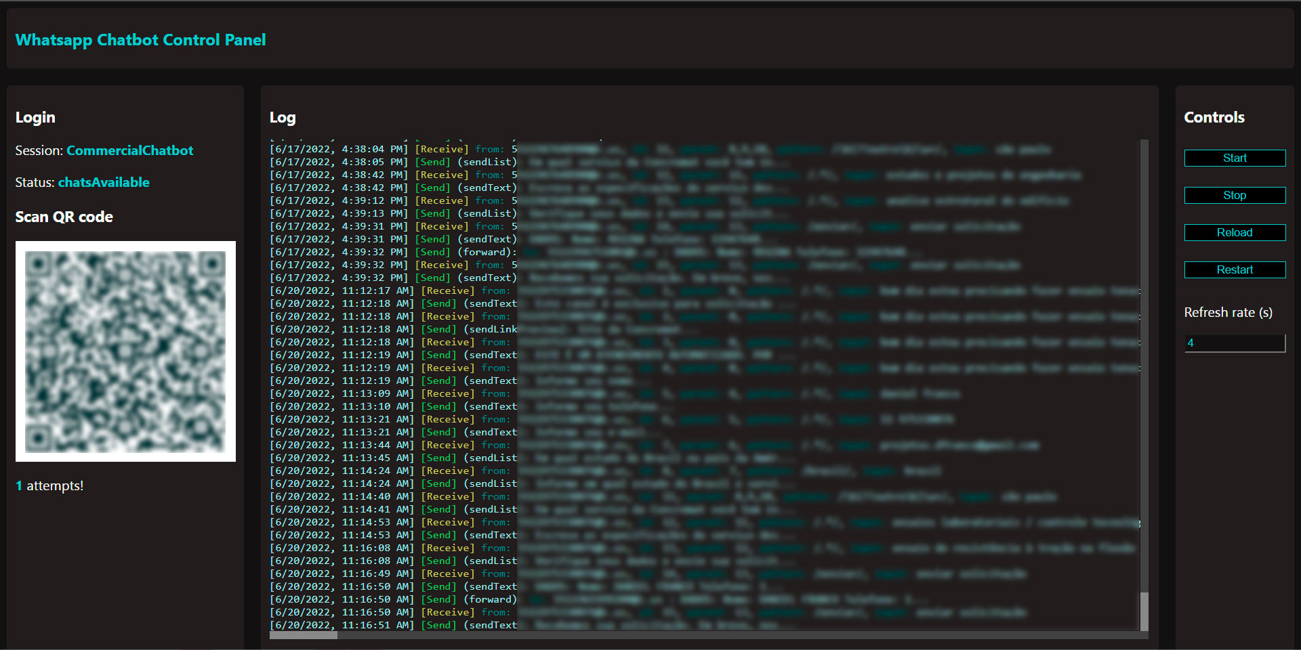
Task: Click the Scan QR code heading
Action: point(64,217)
